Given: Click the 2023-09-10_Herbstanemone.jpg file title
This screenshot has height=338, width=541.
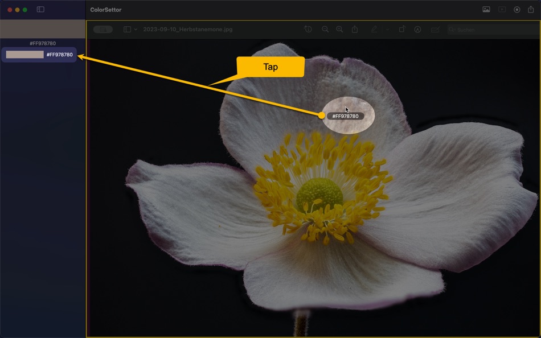Looking at the screenshot, I should 188,30.
